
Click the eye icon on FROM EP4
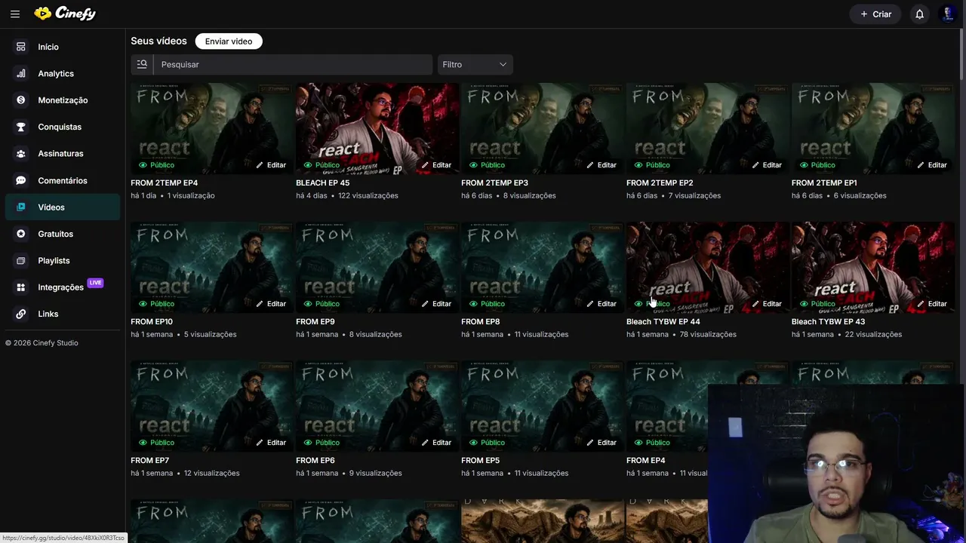point(638,443)
